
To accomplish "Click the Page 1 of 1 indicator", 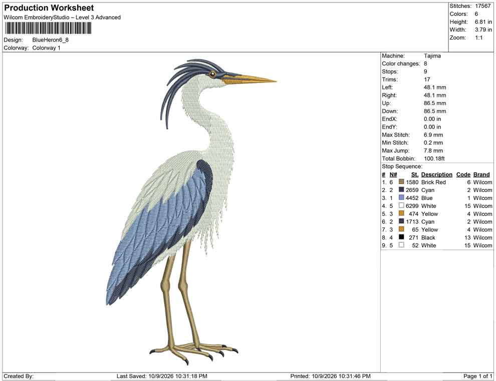I will coord(477,376).
